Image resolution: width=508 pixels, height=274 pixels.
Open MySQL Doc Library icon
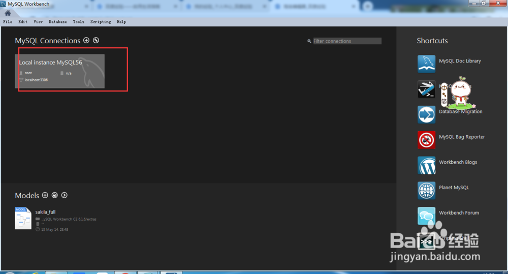[426, 64]
